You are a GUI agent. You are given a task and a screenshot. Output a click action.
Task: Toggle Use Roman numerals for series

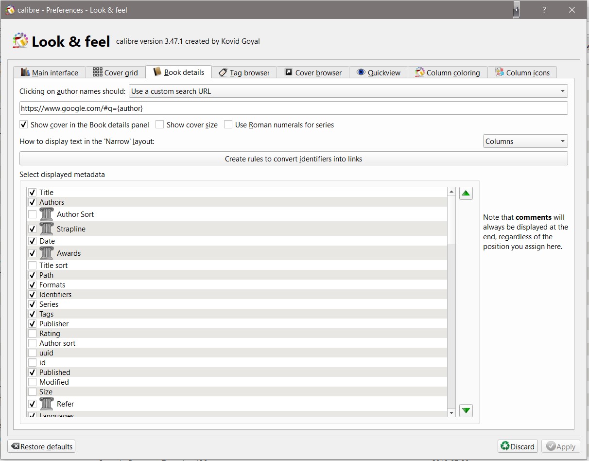pos(228,124)
